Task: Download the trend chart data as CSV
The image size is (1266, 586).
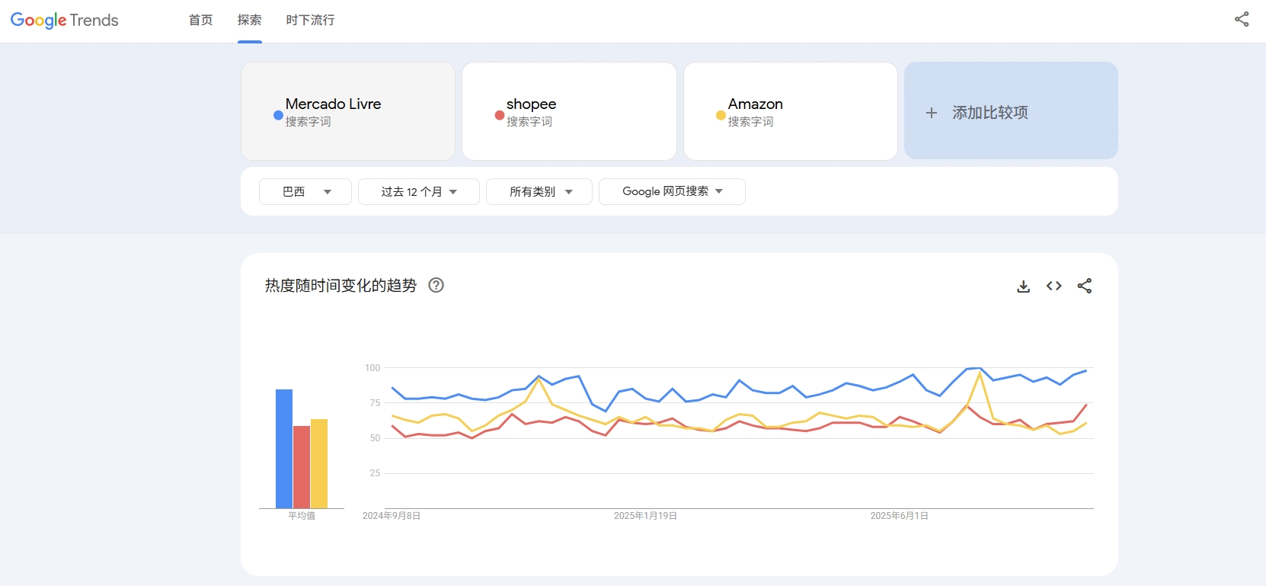Action: click(x=1024, y=286)
